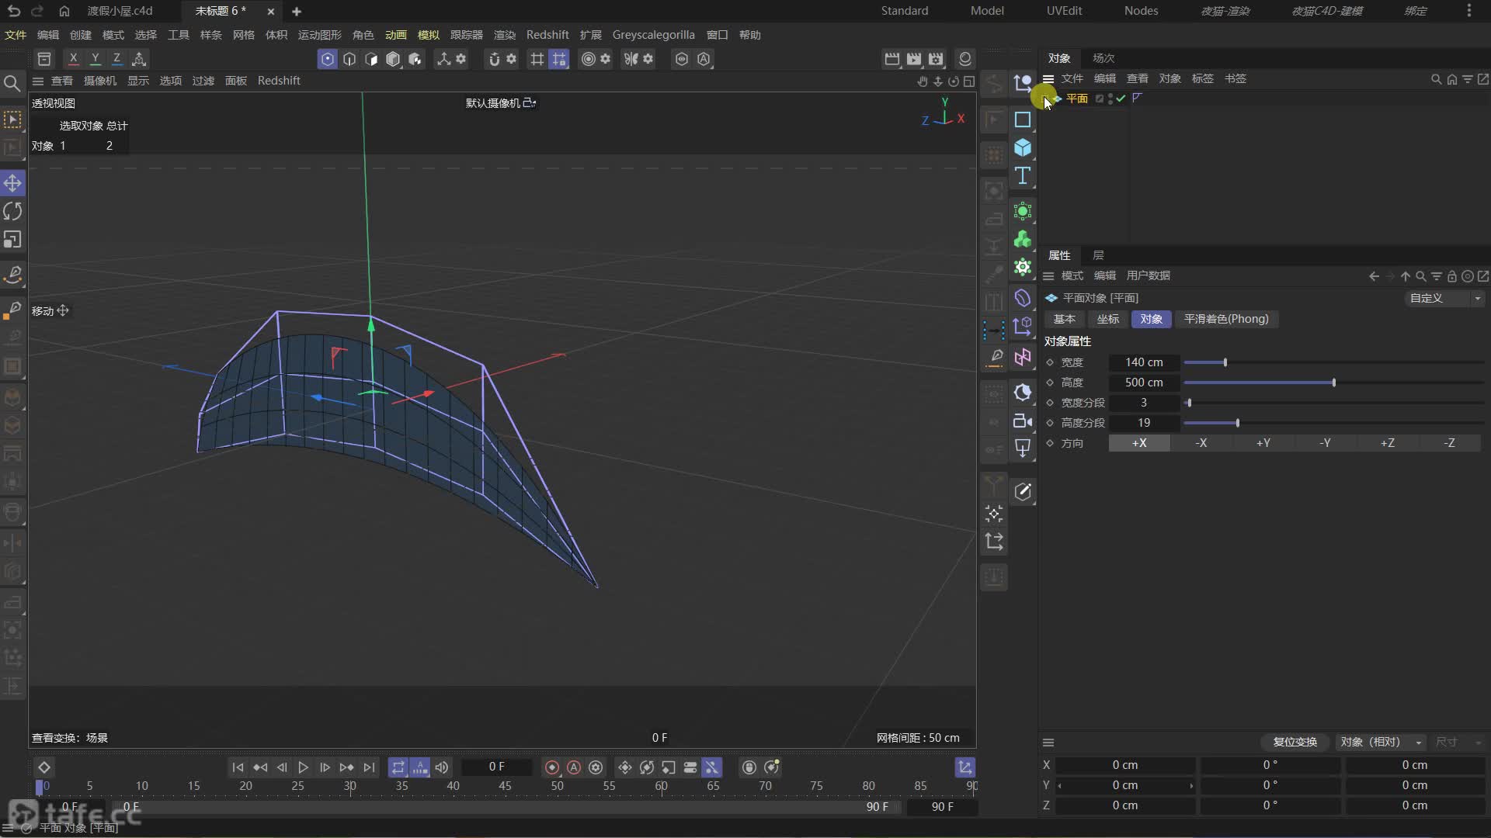The image size is (1491, 838).
Task: Select the 平面 object in Object Manager
Action: click(1076, 99)
